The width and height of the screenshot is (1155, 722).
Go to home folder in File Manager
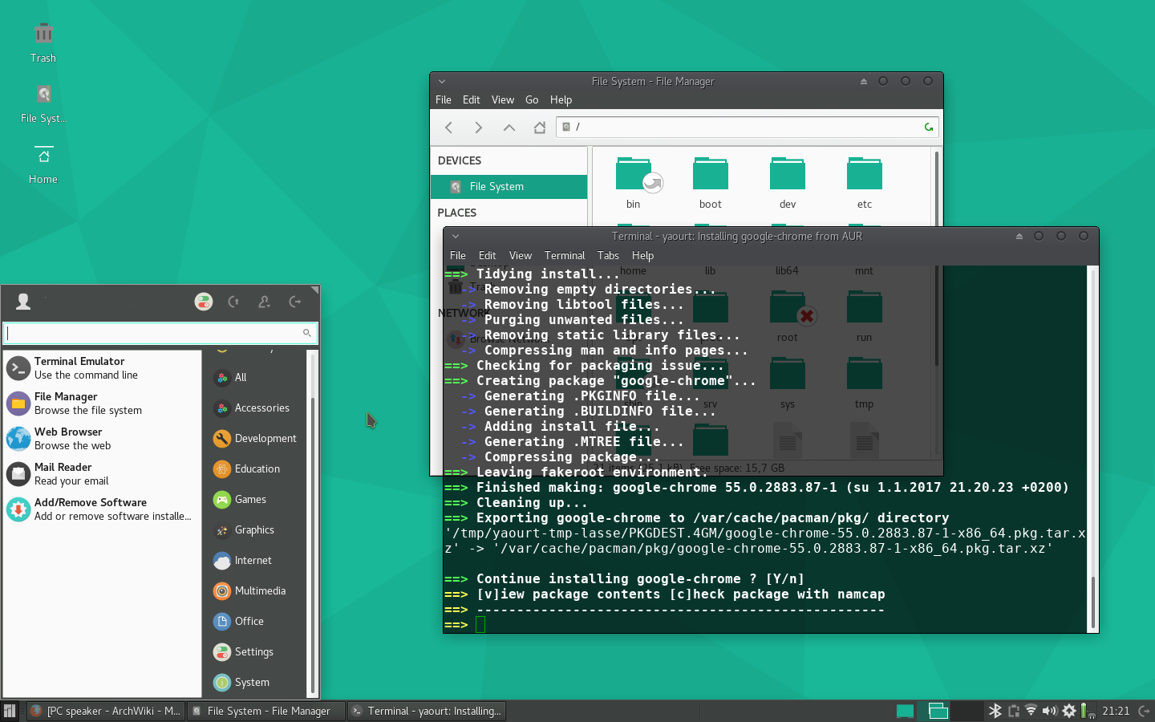[540, 128]
